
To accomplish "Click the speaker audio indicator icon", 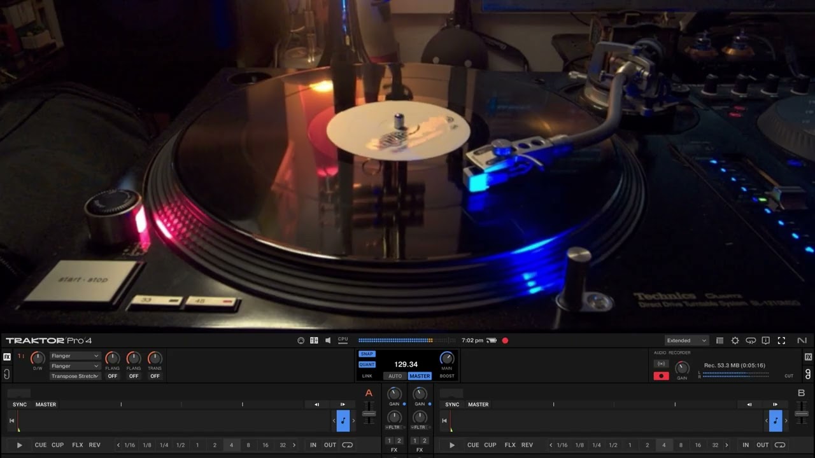I will 328,340.
